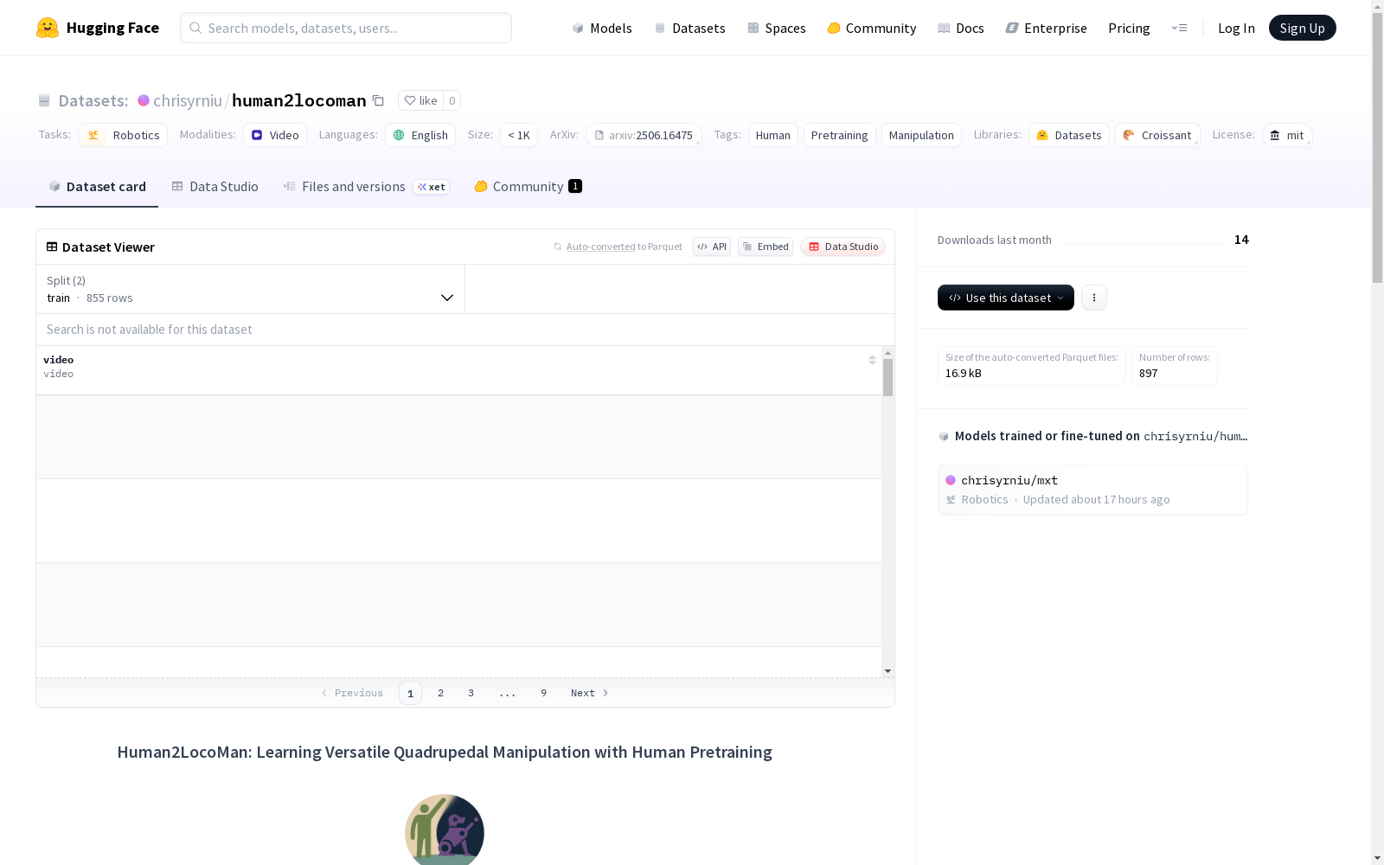Click the Next page button
The image size is (1384, 865).
[590, 693]
